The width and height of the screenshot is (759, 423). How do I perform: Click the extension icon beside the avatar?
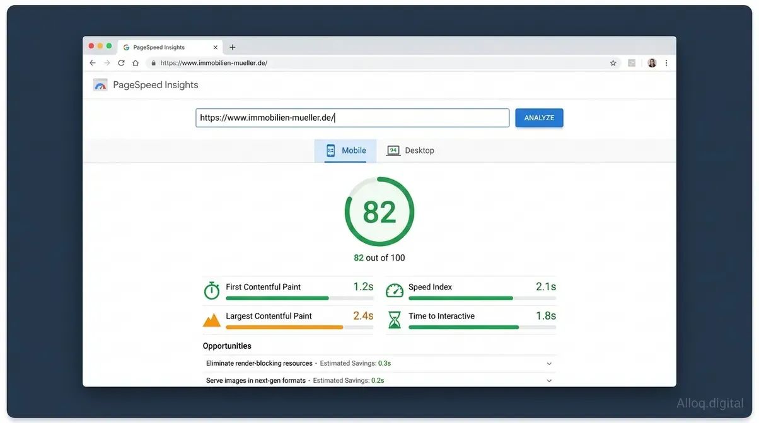coord(632,63)
